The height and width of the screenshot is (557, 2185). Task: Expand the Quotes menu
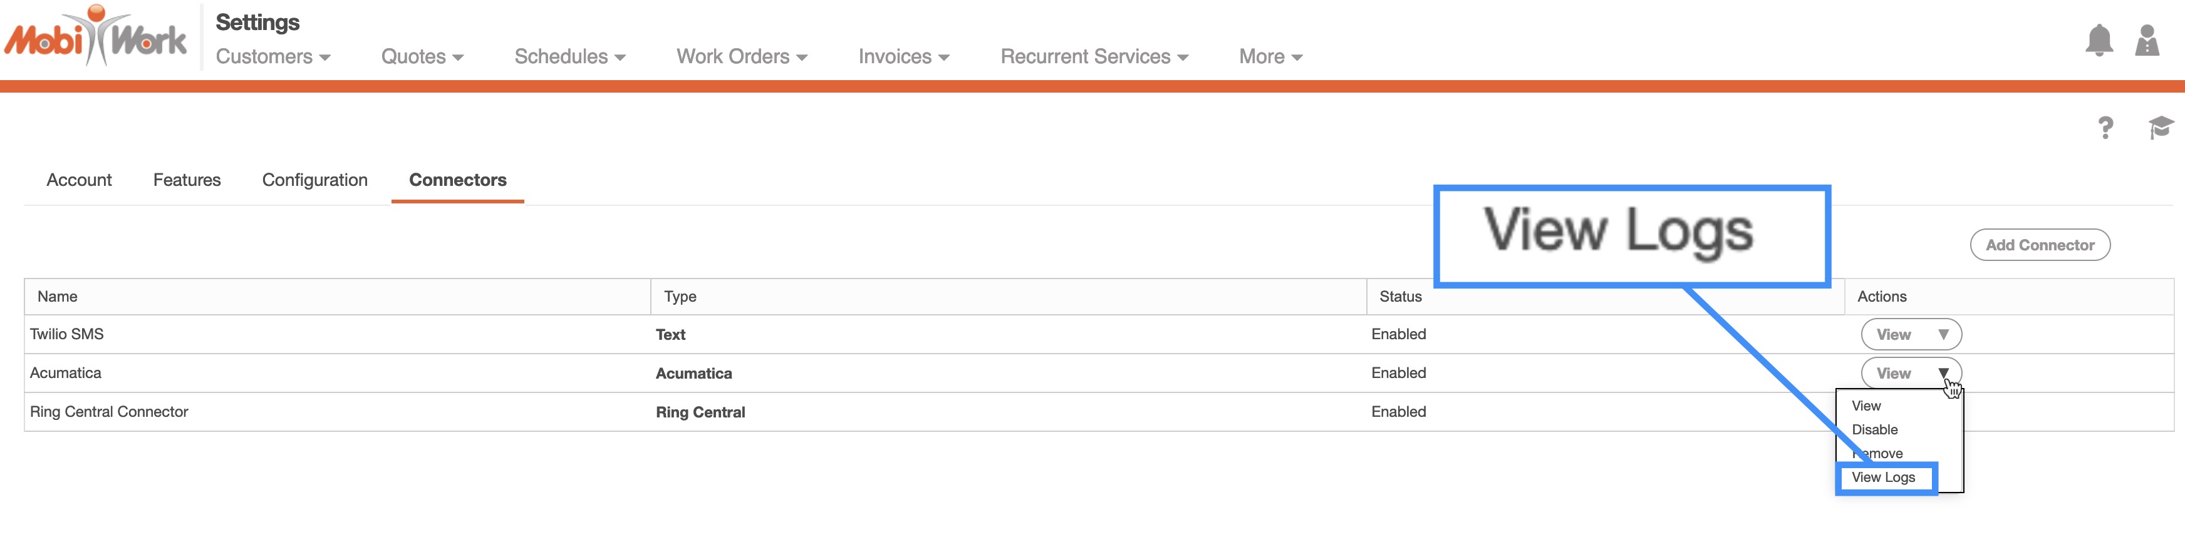point(422,57)
